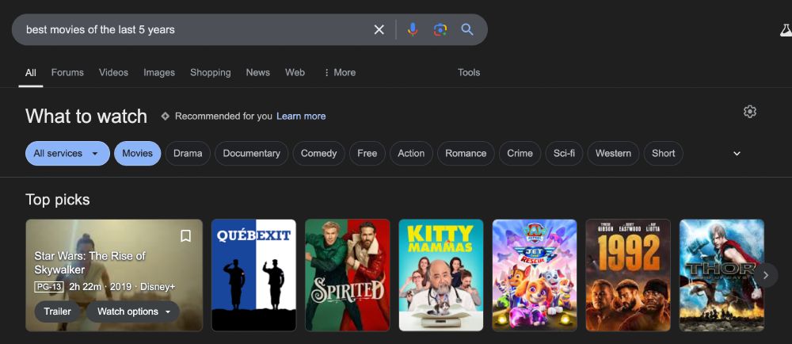Open the search Tools options
792x344 pixels.
tap(469, 73)
